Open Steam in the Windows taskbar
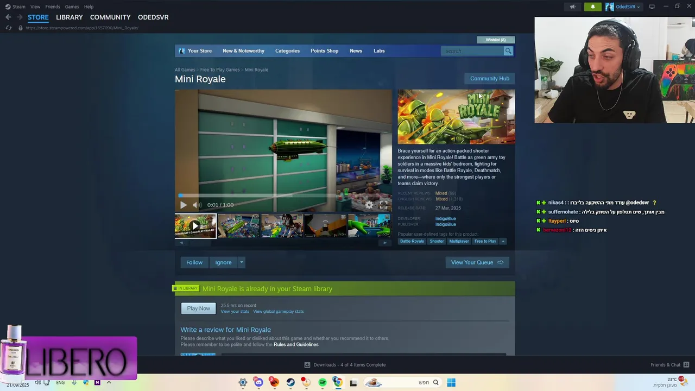 coord(290,382)
